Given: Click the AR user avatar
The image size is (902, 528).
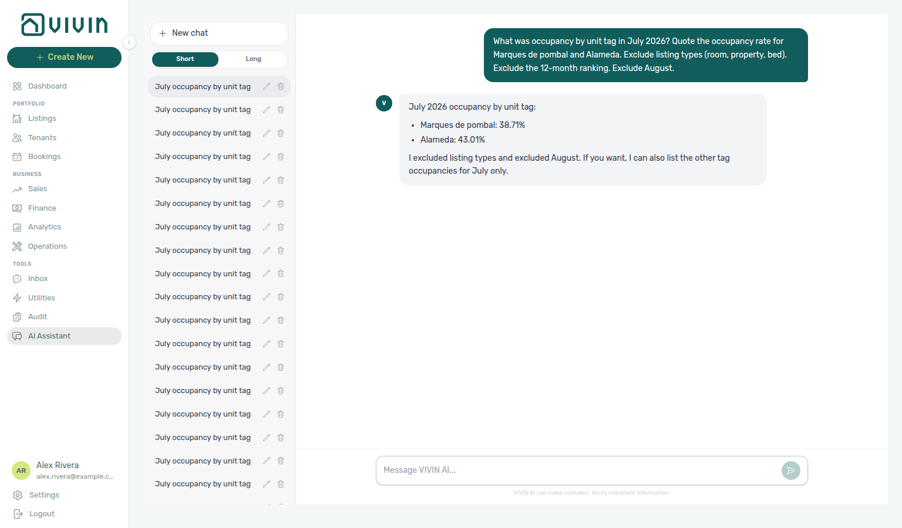Looking at the screenshot, I should click(21, 471).
